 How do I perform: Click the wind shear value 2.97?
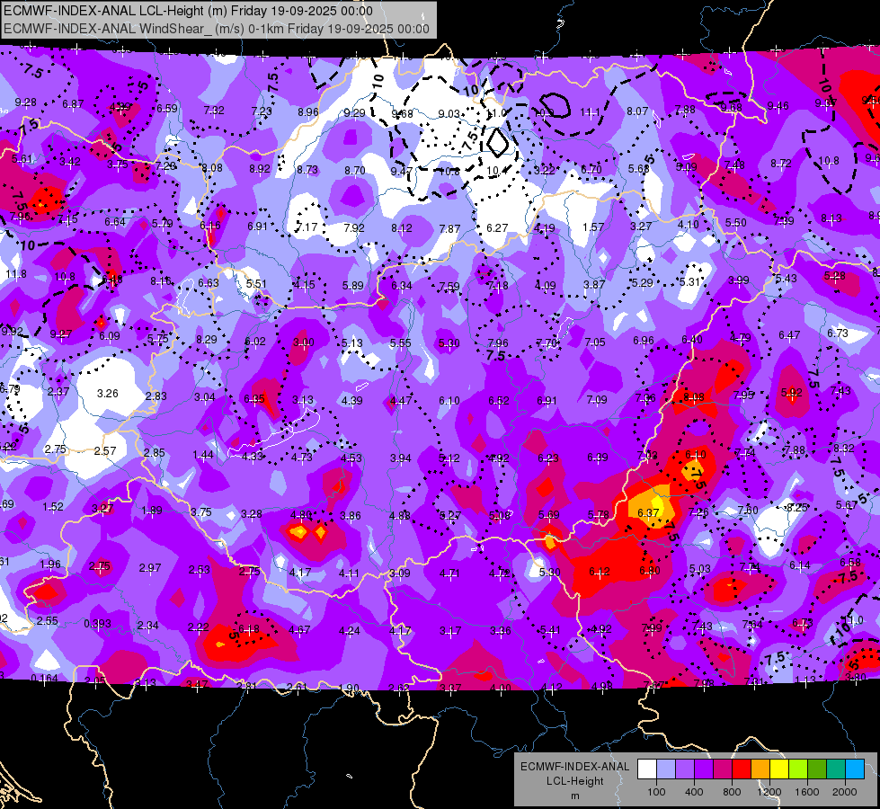[150, 567]
